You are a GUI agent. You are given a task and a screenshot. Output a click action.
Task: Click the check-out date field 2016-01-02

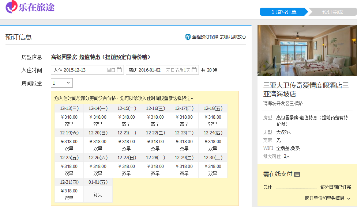(149, 70)
